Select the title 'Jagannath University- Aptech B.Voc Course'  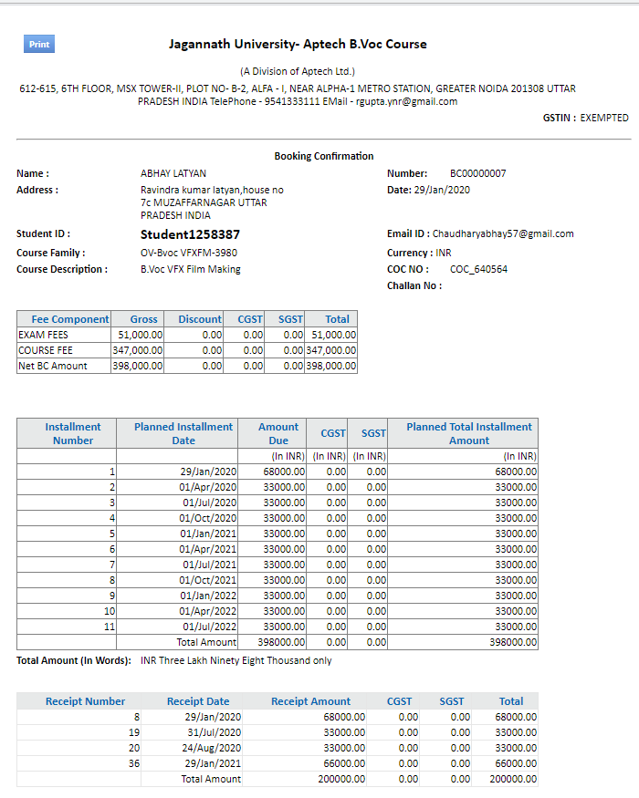pos(298,45)
